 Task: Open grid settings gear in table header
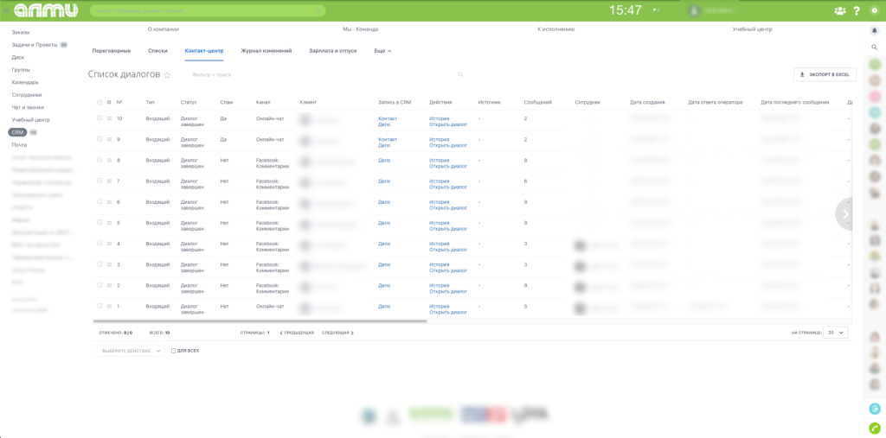point(109,102)
